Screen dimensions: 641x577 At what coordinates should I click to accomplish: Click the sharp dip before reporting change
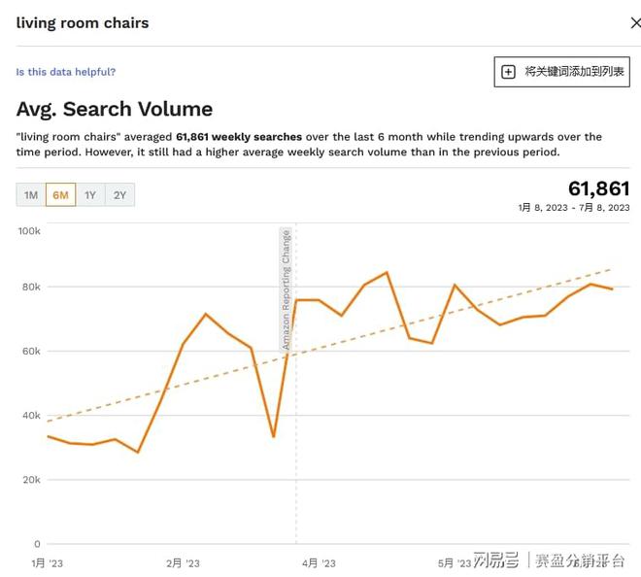274,436
